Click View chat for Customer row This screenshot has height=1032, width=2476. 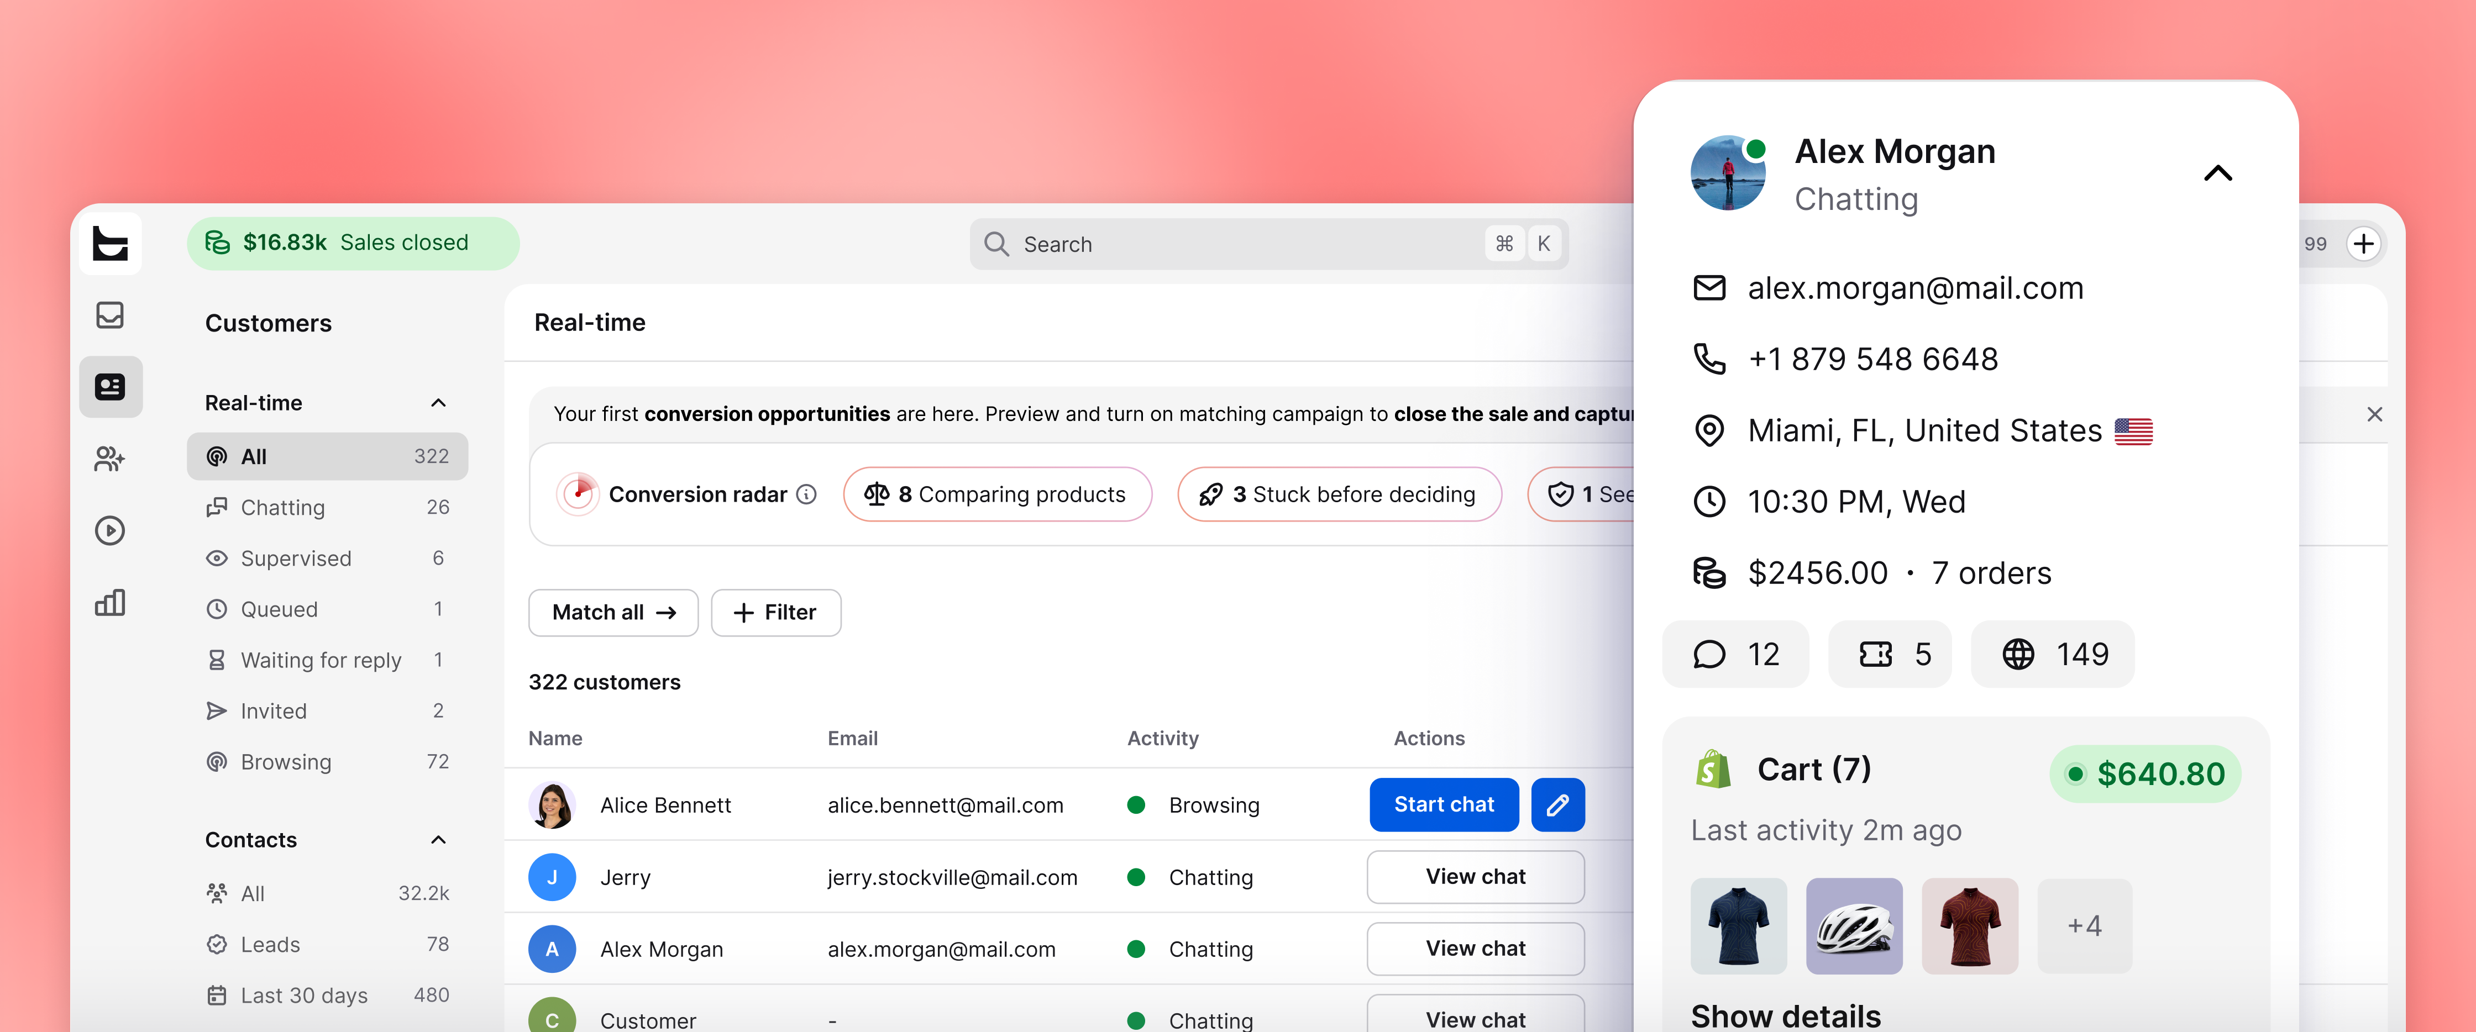[1476, 1015]
